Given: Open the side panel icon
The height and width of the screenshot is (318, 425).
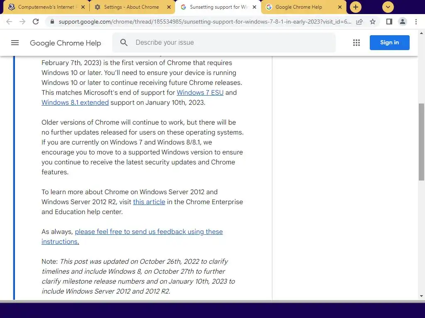Looking at the screenshot, I should (389, 22).
